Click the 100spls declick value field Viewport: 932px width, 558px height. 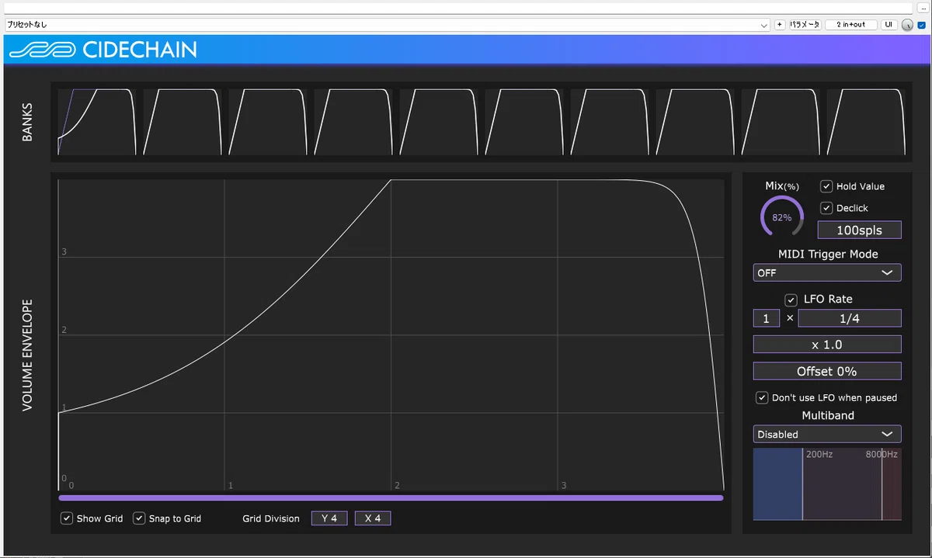click(860, 230)
